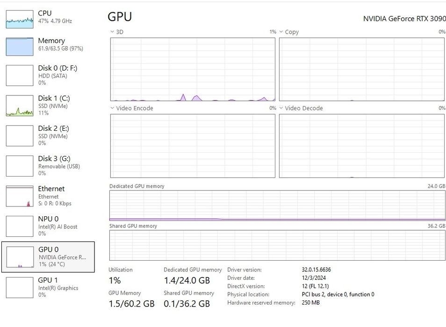Click the Shared GPU memory usage graph
The height and width of the screenshot is (327, 446).
tap(277, 245)
